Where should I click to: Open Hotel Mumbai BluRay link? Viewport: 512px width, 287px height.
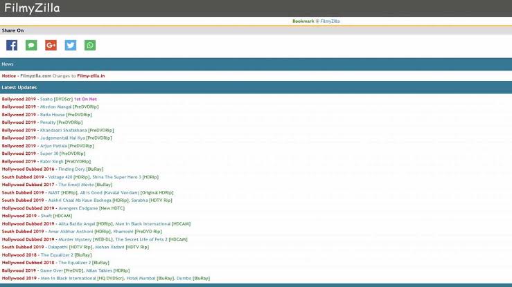150,279
